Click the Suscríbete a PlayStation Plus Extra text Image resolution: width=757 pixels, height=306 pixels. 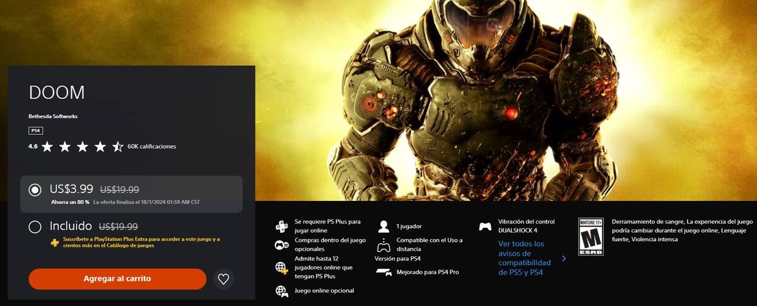(x=141, y=242)
